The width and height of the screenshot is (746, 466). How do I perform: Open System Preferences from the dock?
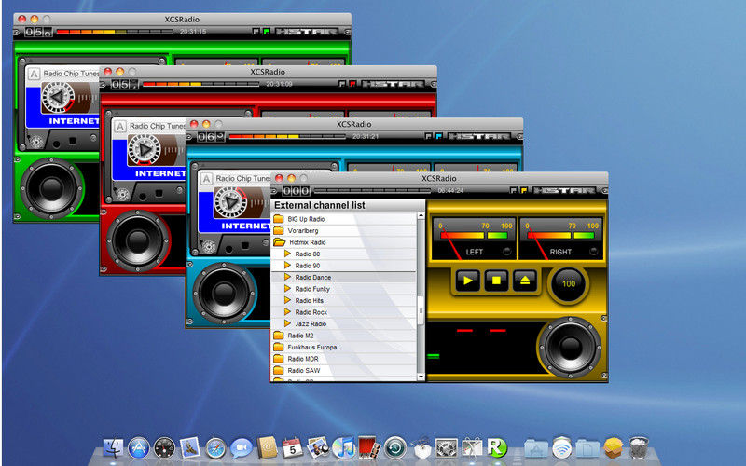click(x=447, y=448)
